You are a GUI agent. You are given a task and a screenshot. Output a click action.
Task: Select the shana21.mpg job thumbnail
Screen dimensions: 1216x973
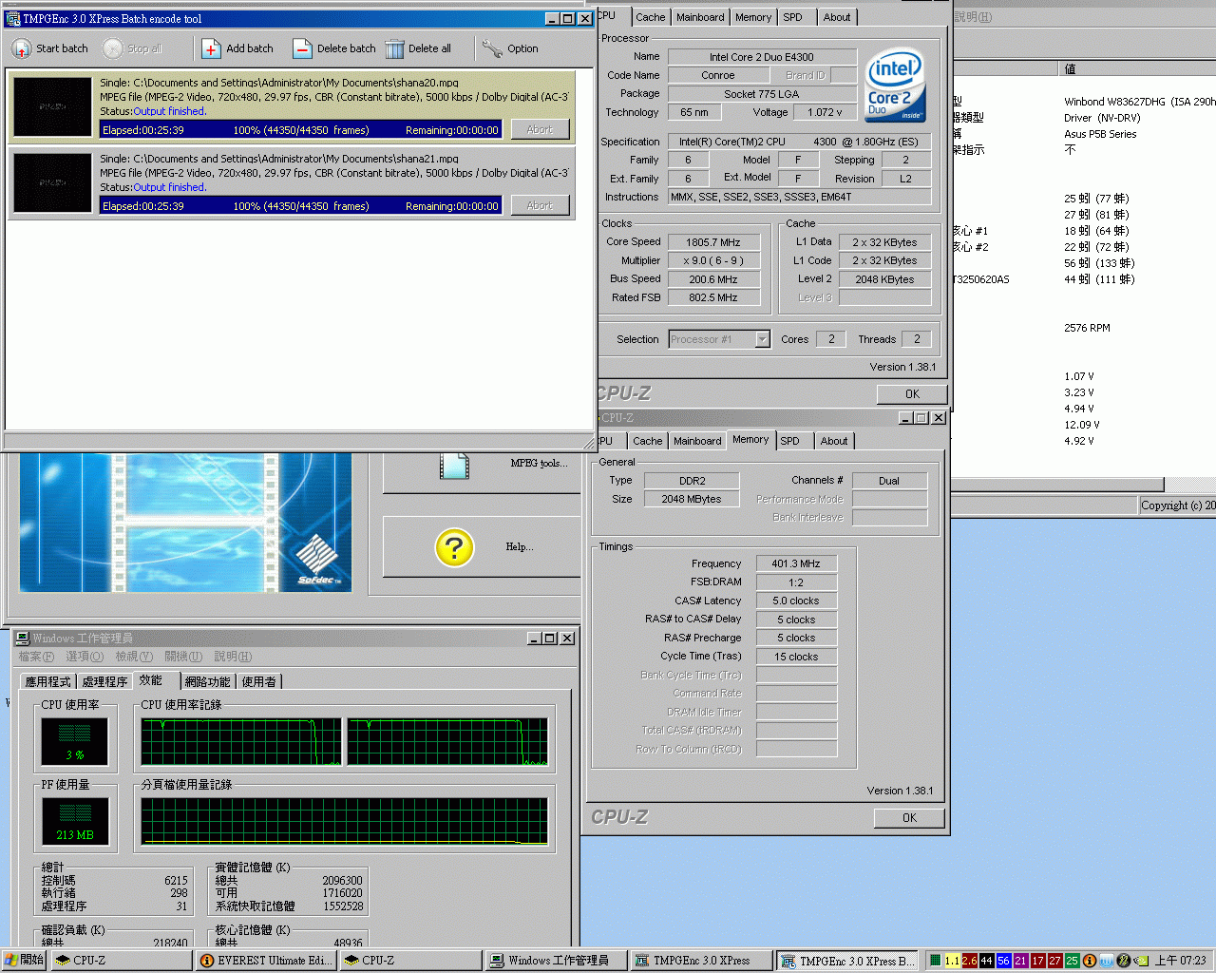tap(52, 182)
